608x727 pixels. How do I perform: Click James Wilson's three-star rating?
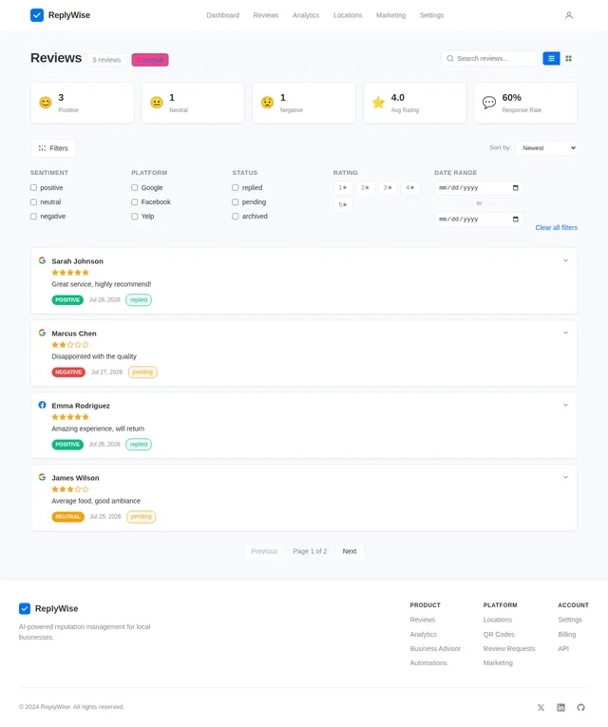tap(70, 489)
